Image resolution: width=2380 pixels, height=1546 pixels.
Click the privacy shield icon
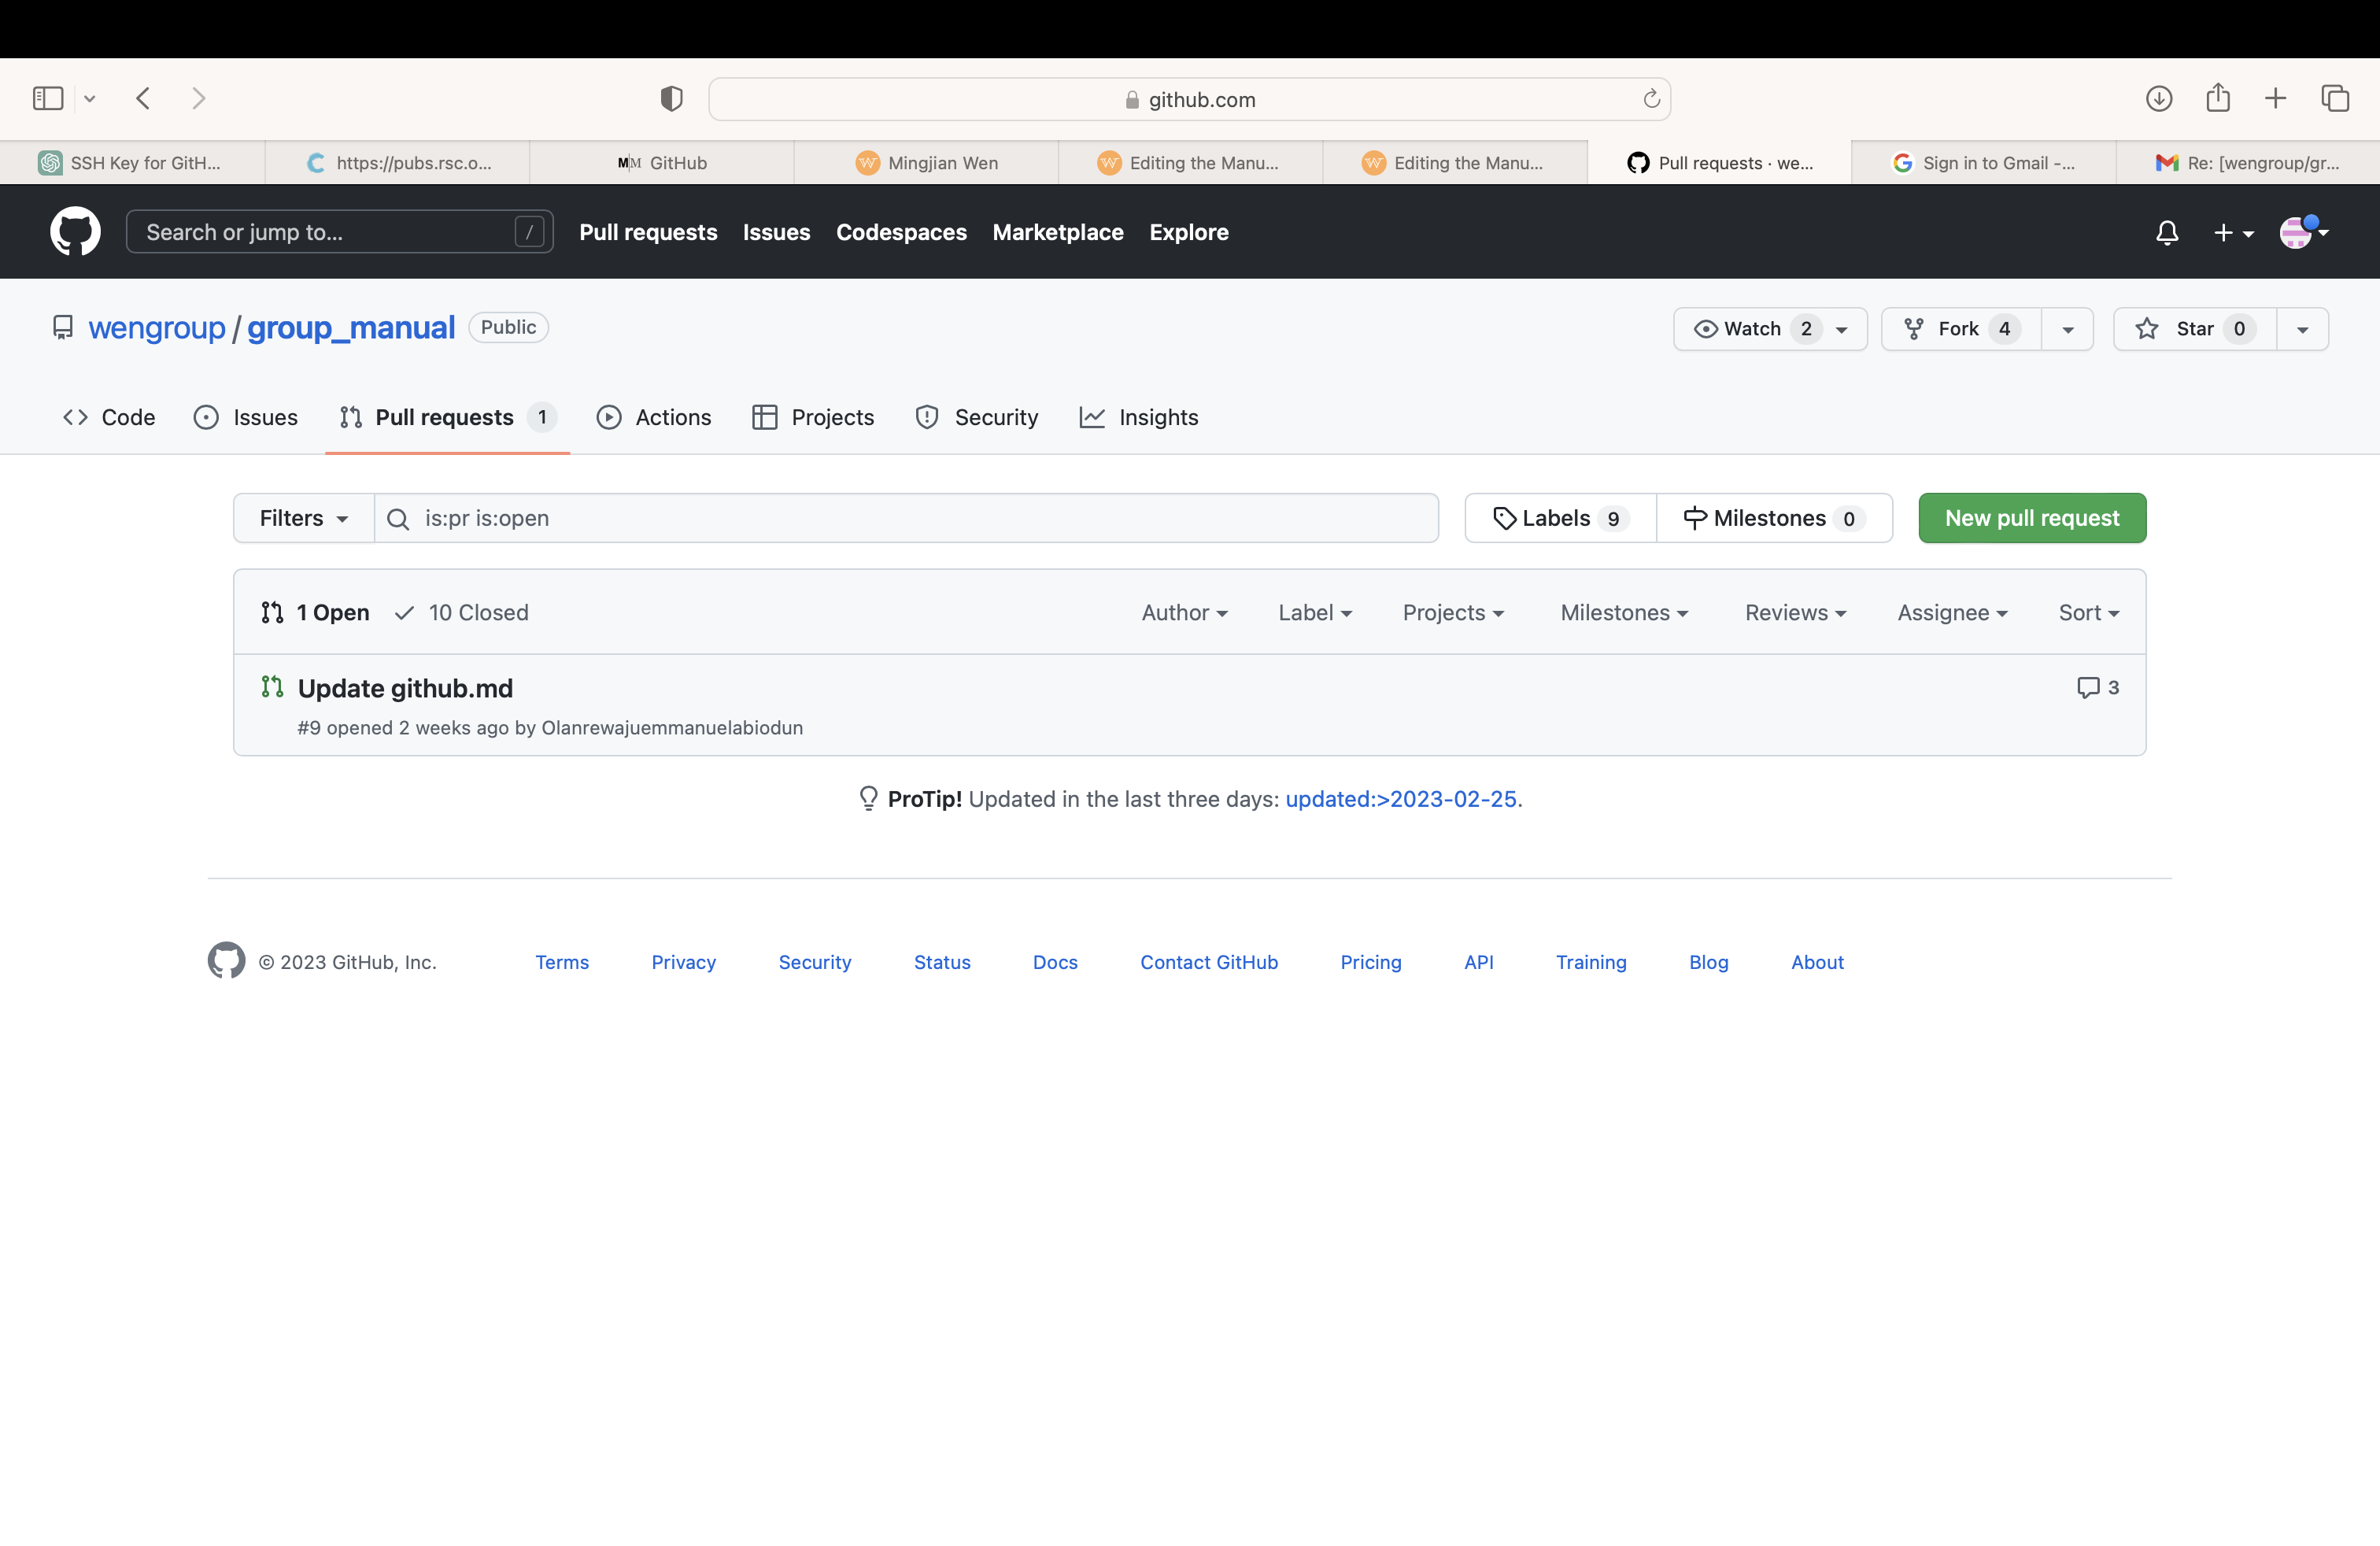671,98
